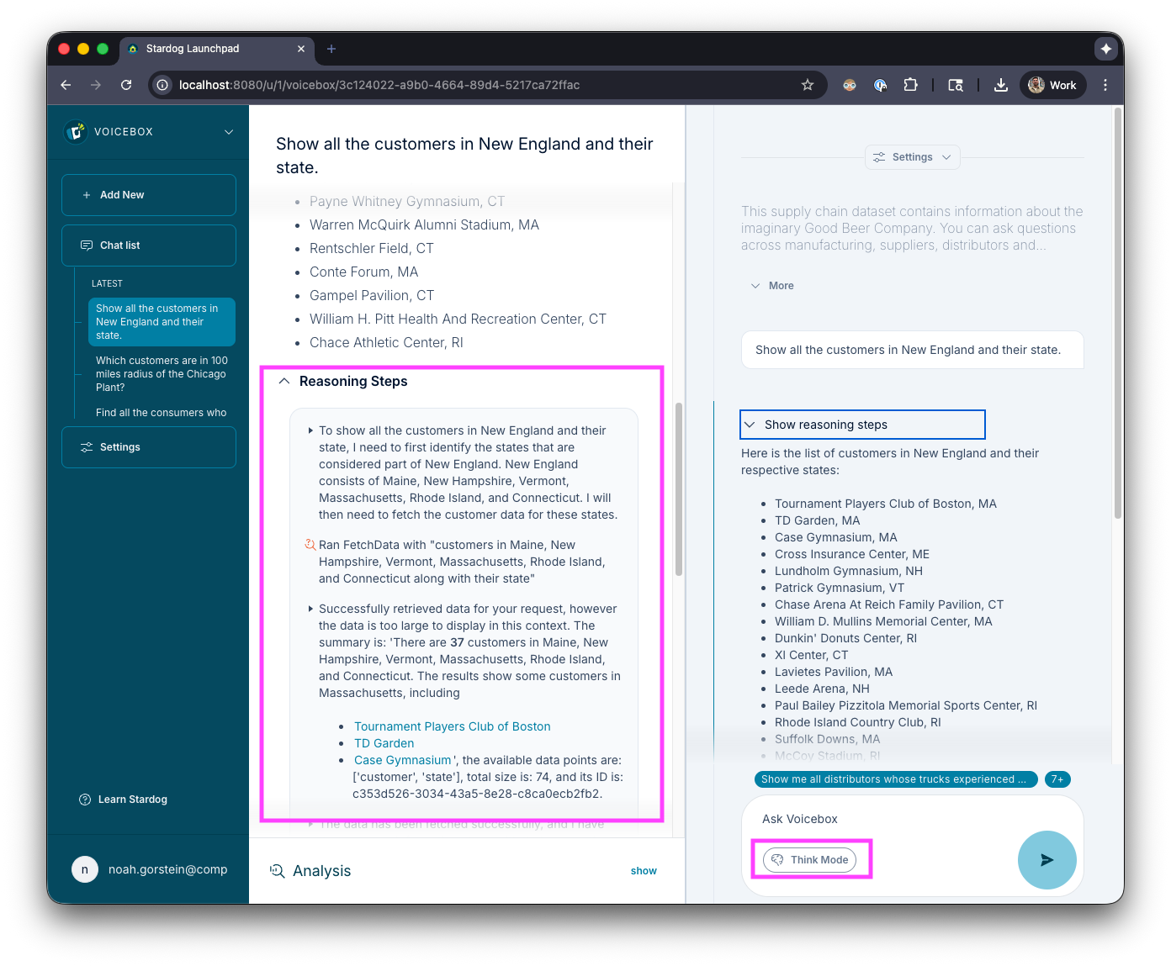
Task: Send the message with the arrow button
Action: pyautogui.click(x=1046, y=860)
